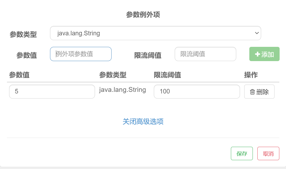Click the 参数类型 label beside the dropdown
The width and height of the screenshot is (286, 169).
(23, 35)
